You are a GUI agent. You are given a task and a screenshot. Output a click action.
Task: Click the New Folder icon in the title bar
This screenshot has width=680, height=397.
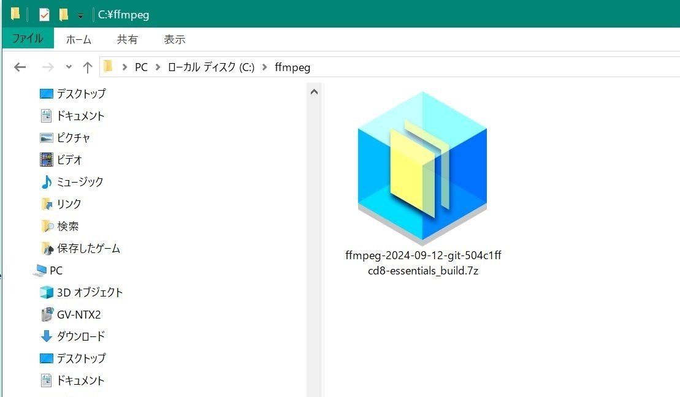[63, 15]
